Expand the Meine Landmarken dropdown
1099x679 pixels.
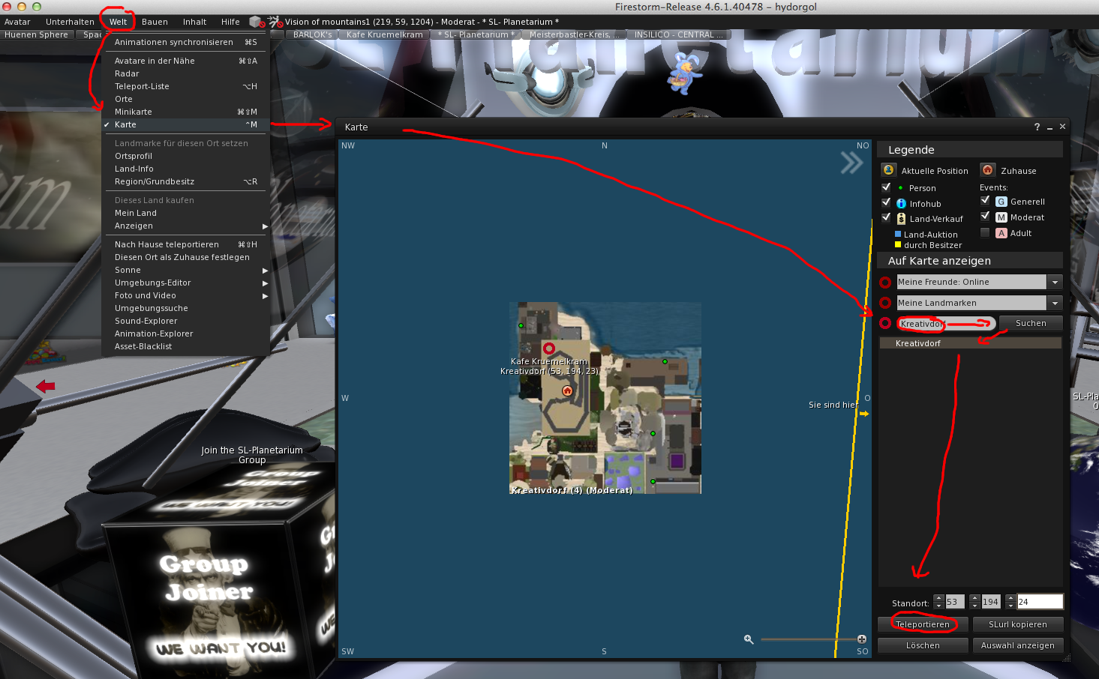(1055, 303)
